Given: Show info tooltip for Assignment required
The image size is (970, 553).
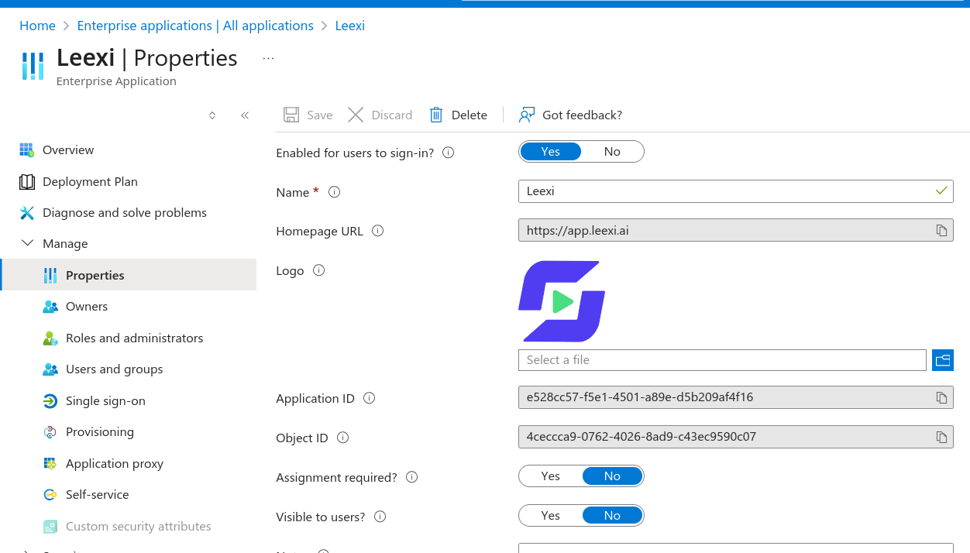Looking at the screenshot, I should pyautogui.click(x=412, y=477).
